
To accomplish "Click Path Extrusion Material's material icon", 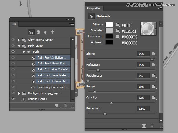I will click(x=33, y=70).
